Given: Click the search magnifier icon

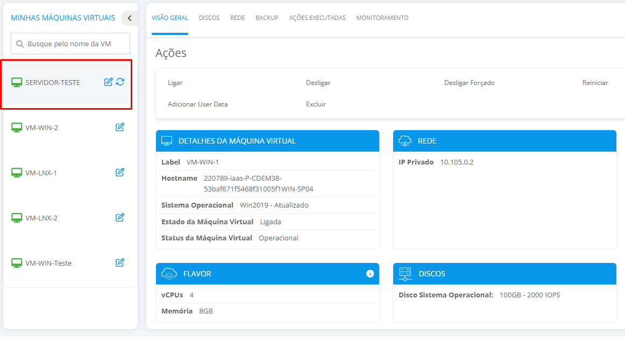Looking at the screenshot, I should (19, 44).
